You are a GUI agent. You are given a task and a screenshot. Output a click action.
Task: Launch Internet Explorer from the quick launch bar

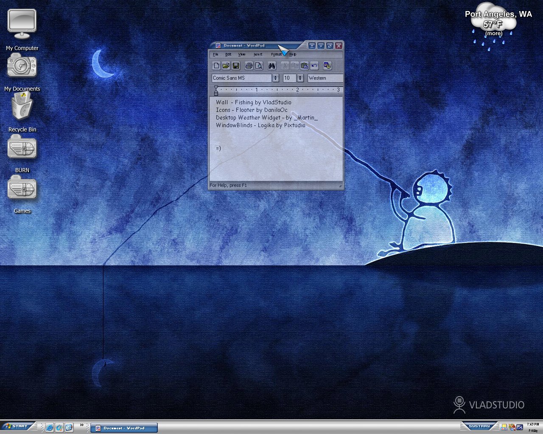pyautogui.click(x=50, y=427)
